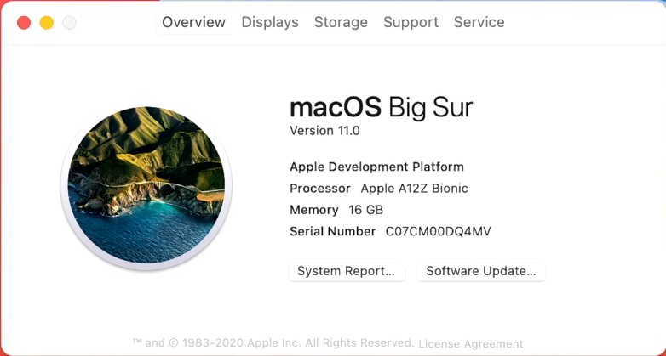The image size is (666, 356).
Task: Click the Apple A12Z Bionic processor value
Action: click(414, 188)
